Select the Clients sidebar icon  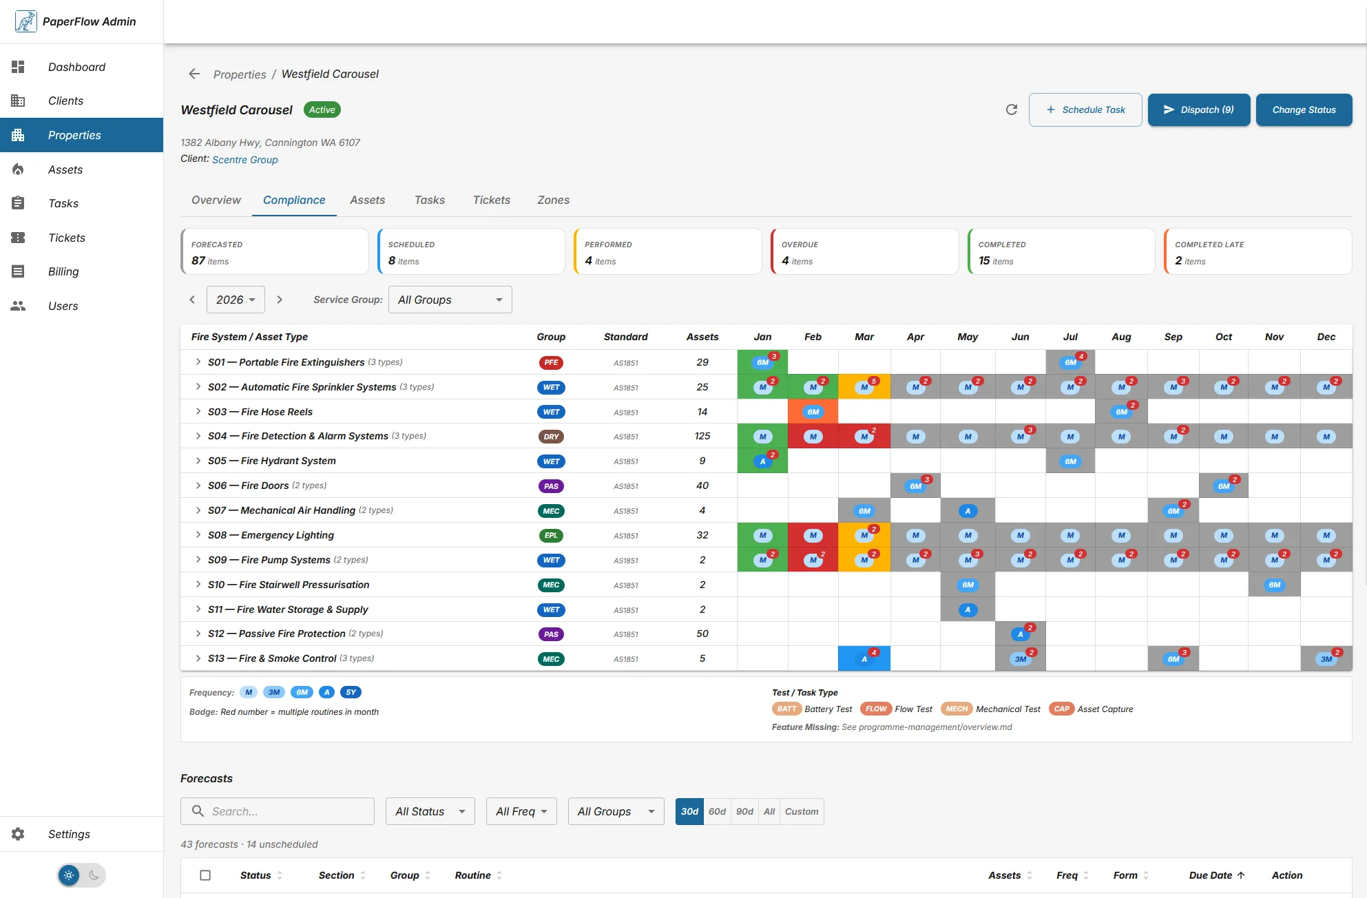(x=18, y=101)
